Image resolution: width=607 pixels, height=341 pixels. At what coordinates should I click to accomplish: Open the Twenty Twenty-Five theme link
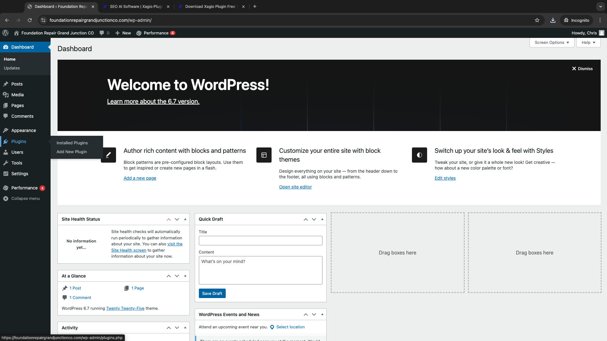(125, 308)
